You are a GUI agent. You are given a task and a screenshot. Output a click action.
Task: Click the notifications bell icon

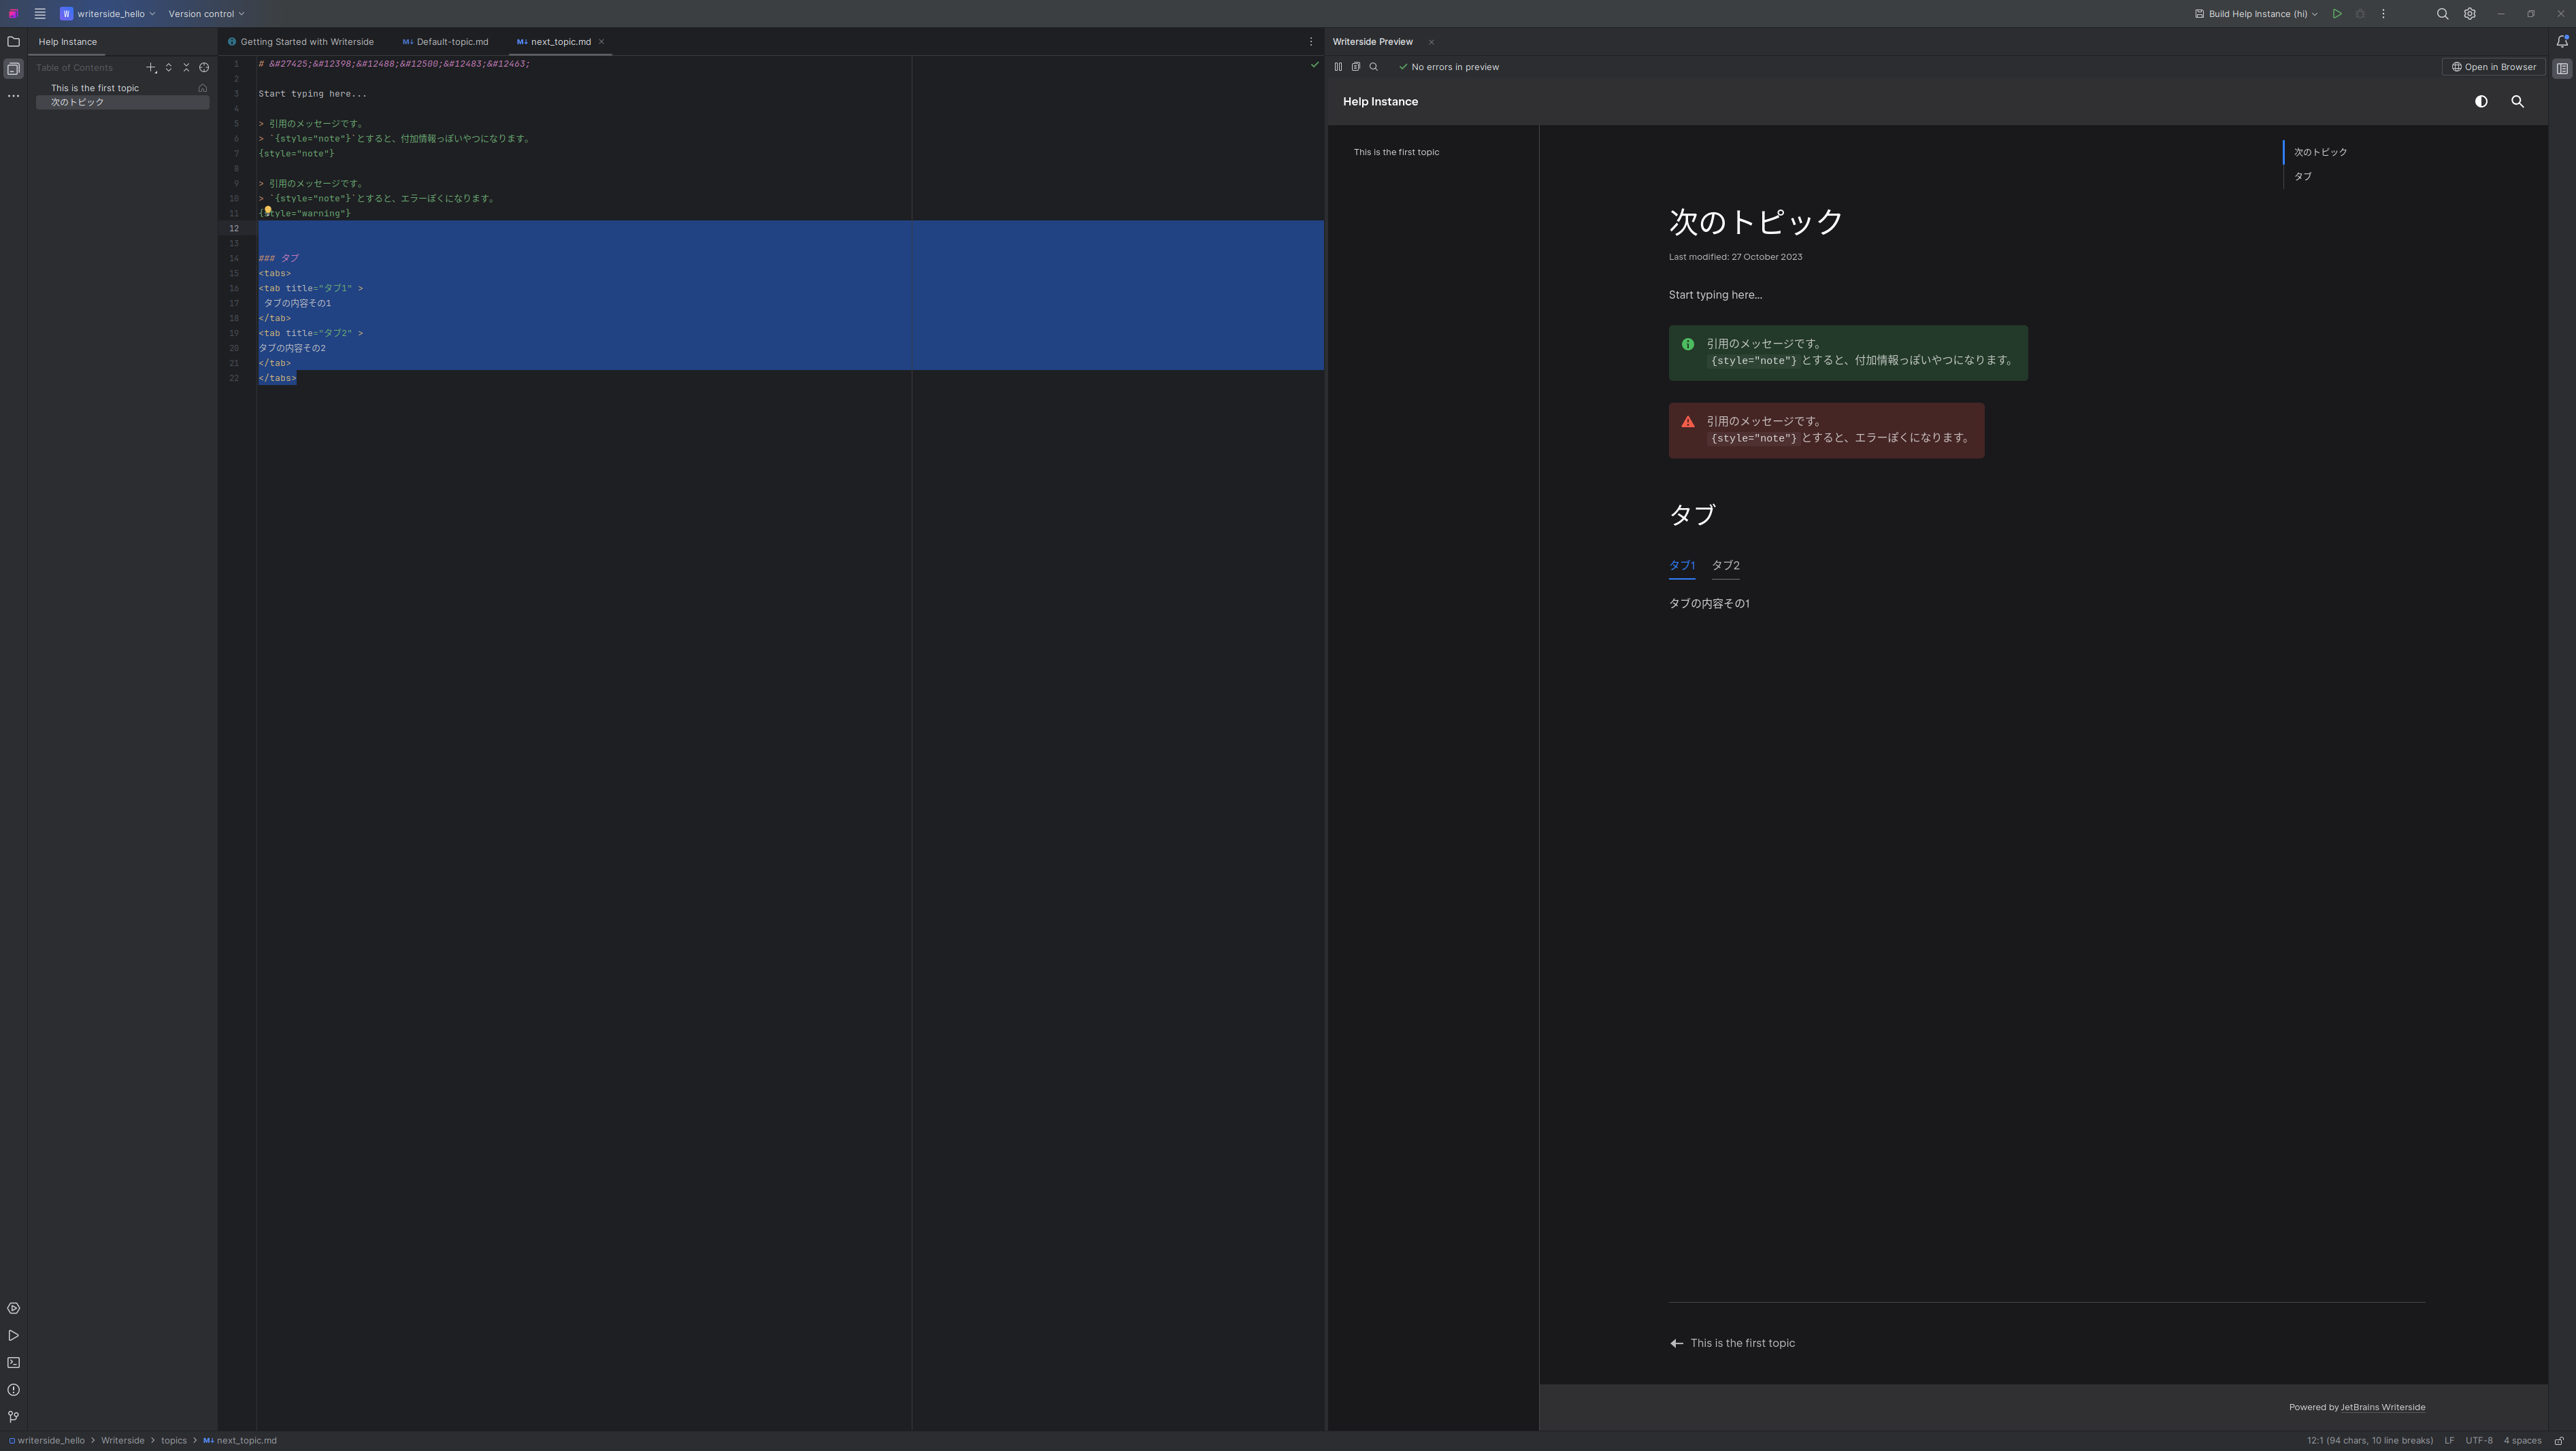[2562, 42]
